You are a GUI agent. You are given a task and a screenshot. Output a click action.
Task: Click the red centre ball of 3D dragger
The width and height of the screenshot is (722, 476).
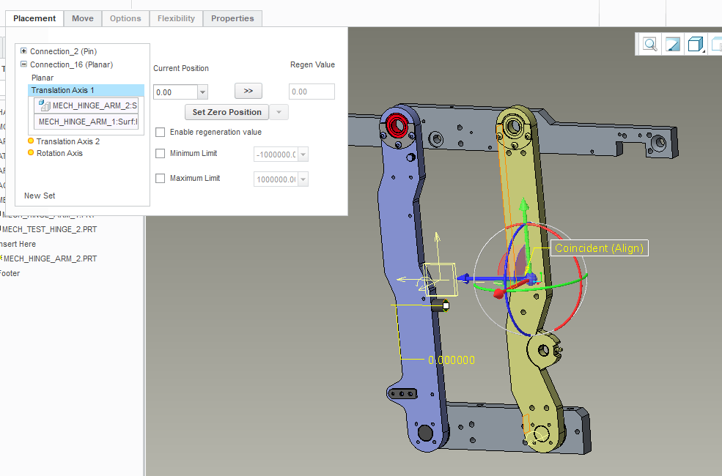pos(499,293)
